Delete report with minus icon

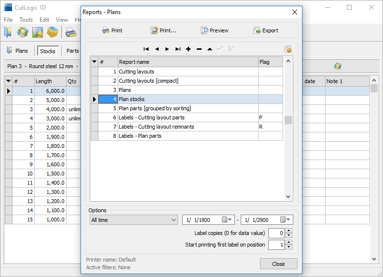click(199, 49)
